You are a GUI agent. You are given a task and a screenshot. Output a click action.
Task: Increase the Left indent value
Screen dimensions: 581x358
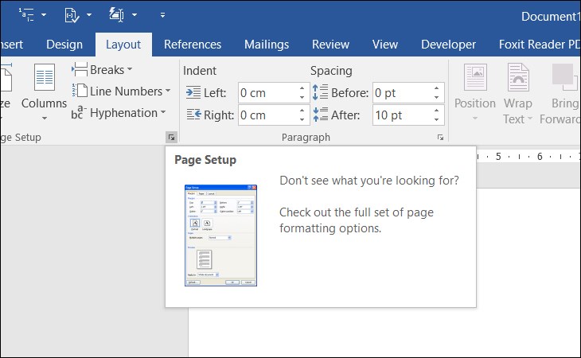(x=302, y=88)
